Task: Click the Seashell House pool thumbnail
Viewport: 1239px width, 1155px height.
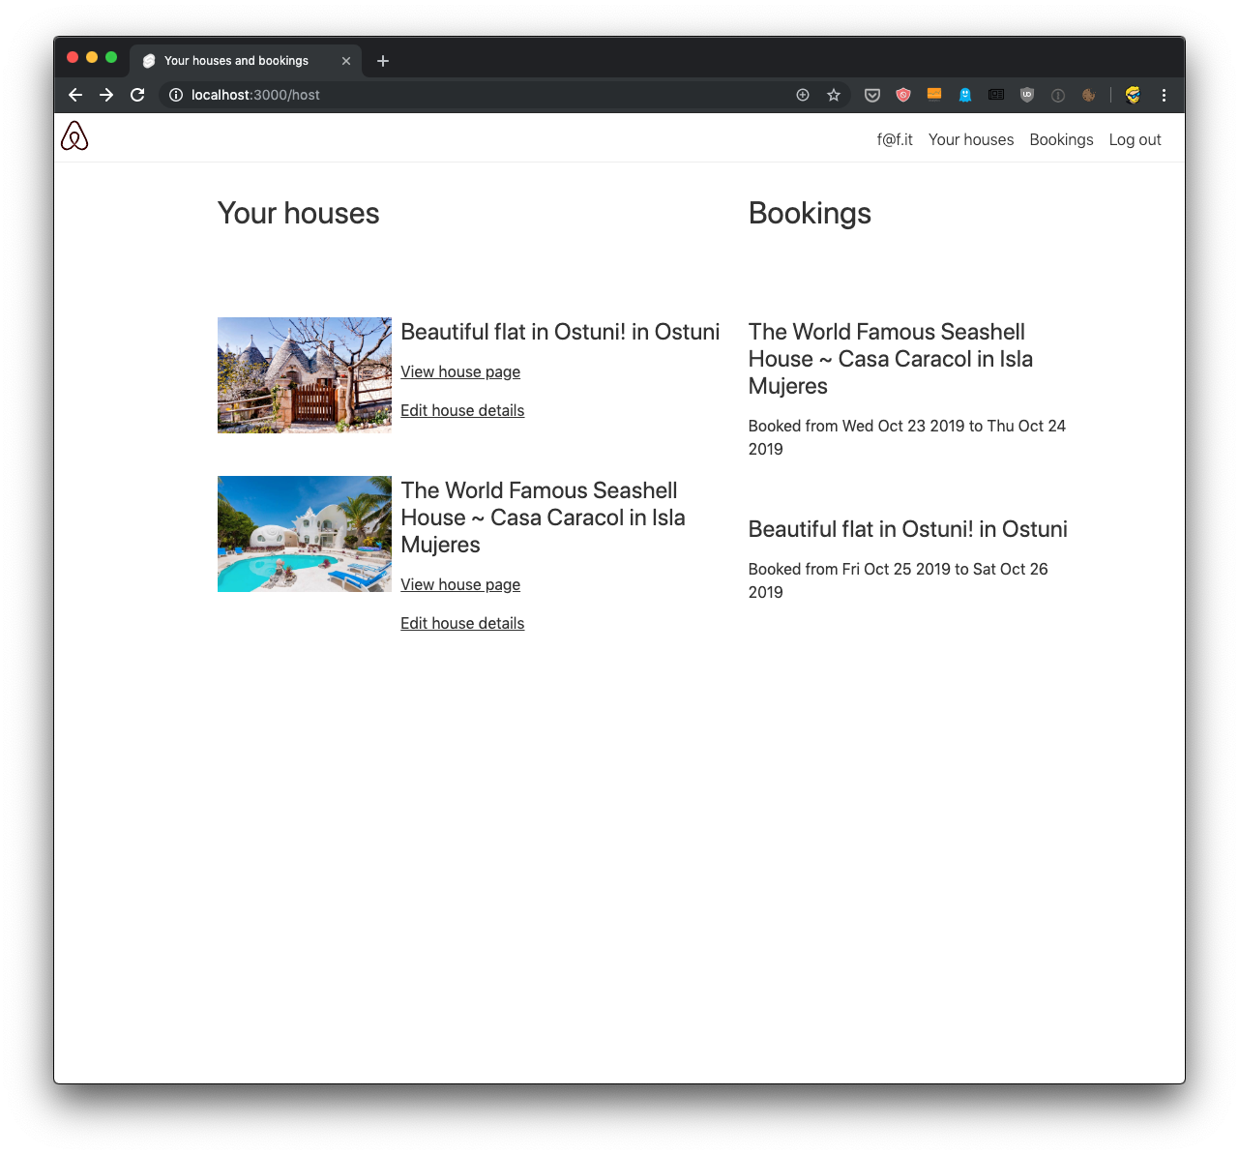Action: tap(305, 534)
